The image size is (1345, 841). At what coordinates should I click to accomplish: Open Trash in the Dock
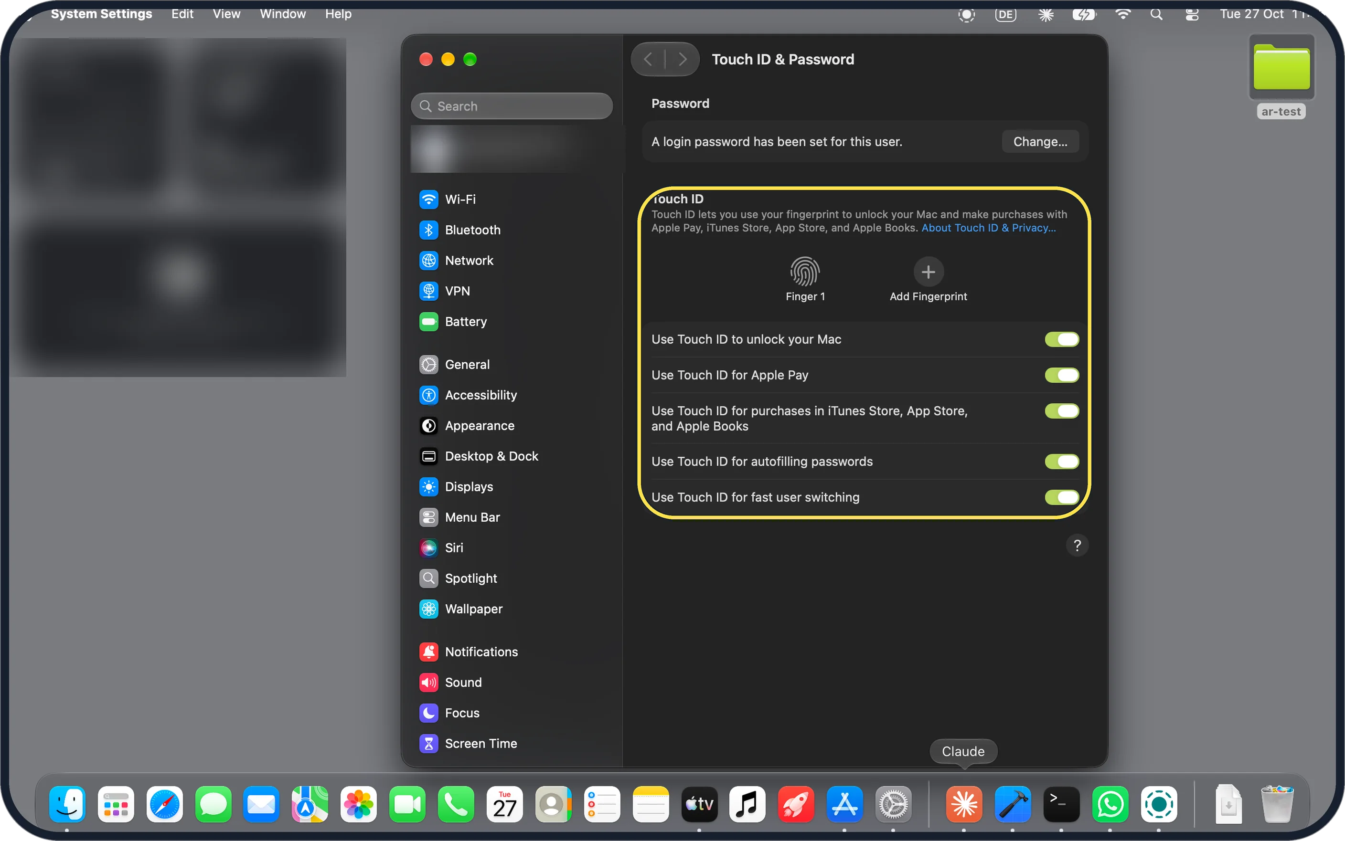(x=1277, y=804)
